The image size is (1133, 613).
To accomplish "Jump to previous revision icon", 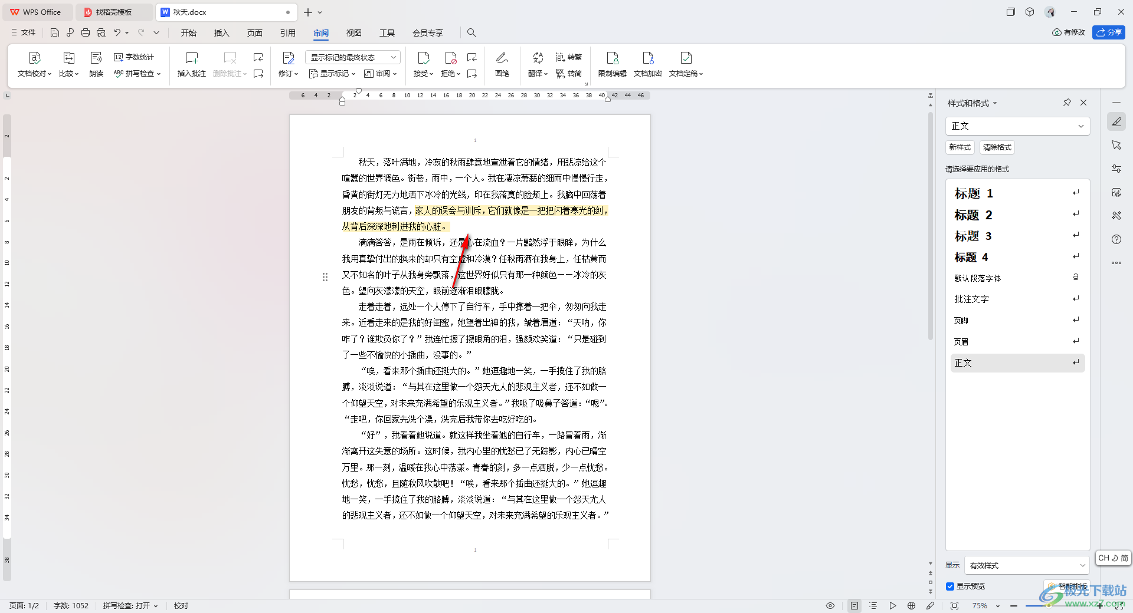I will 472,57.
